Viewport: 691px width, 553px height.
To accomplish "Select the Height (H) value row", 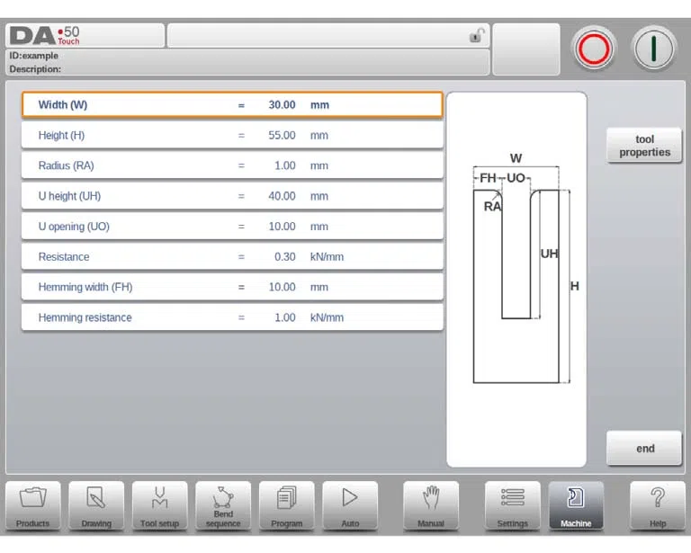I will [232, 135].
